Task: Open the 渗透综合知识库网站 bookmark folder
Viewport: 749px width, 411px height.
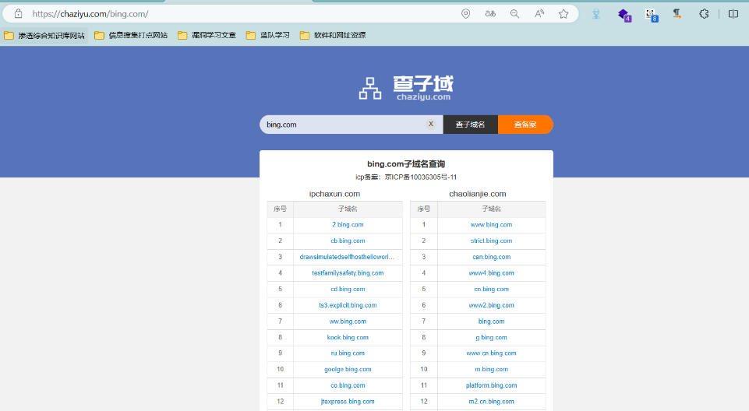Action: click(x=44, y=35)
